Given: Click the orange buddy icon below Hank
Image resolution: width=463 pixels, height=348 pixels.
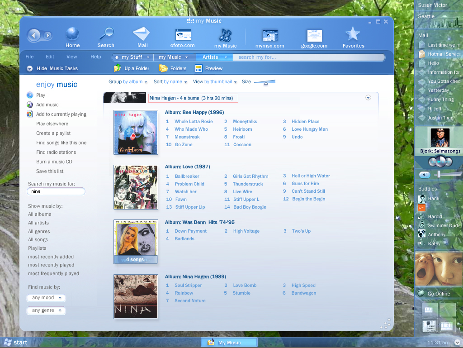Looking at the screenshot, I should pyautogui.click(x=422, y=208).
